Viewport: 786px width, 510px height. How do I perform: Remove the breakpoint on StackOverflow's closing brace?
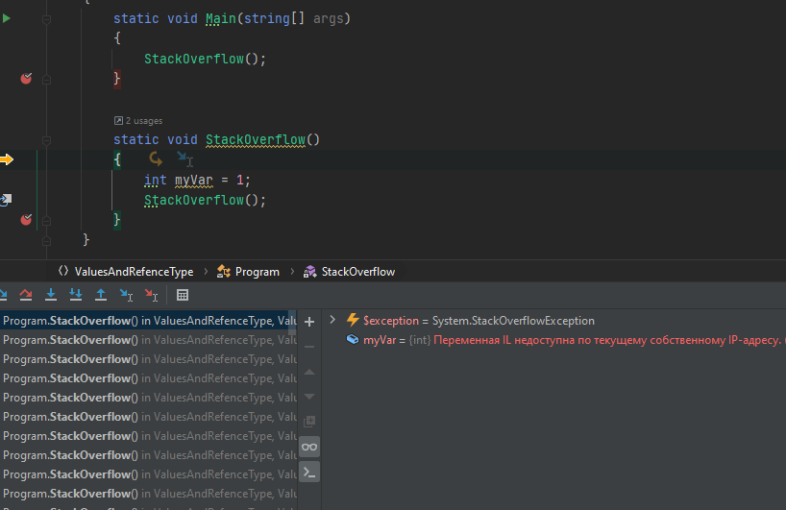click(x=26, y=219)
